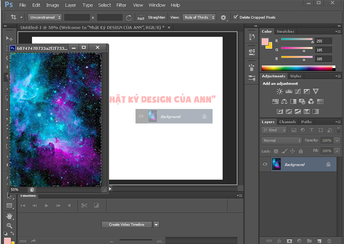Click the create new layer icon
Viewport: 344px width, 244px height.
click(x=319, y=241)
